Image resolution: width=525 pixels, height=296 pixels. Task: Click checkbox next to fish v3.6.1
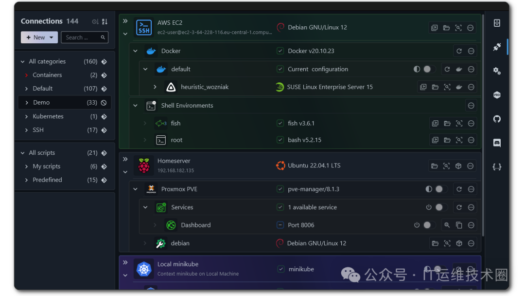280,123
